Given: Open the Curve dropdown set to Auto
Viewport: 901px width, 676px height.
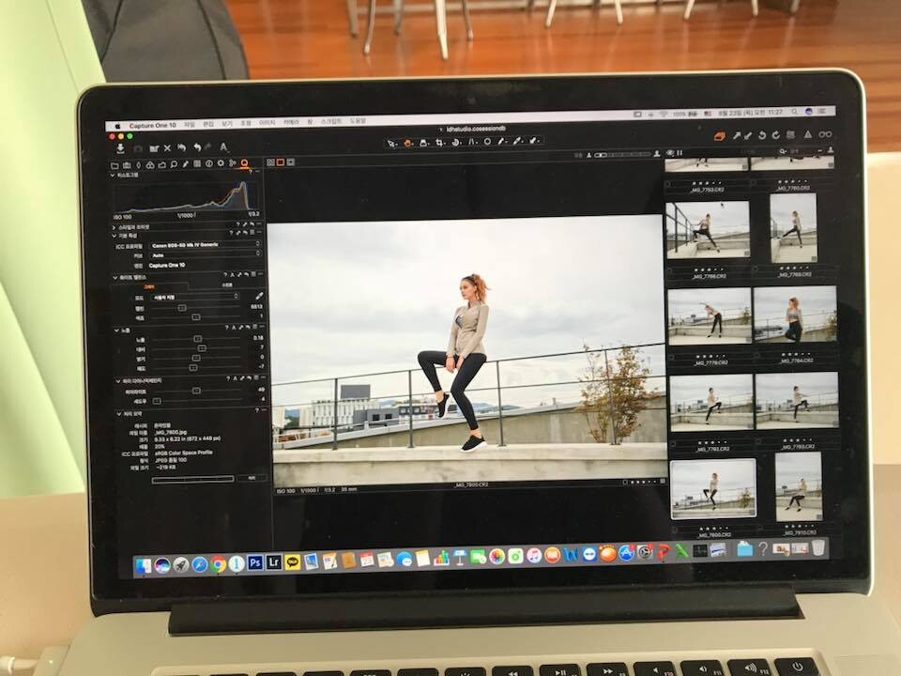Looking at the screenshot, I should pos(206,254).
